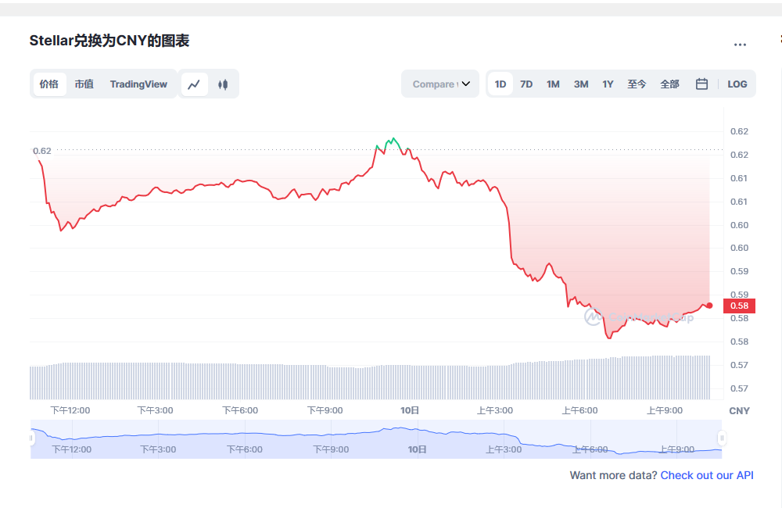The width and height of the screenshot is (782, 508).
Task: Toggle the LOG scale button
Action: click(x=737, y=84)
